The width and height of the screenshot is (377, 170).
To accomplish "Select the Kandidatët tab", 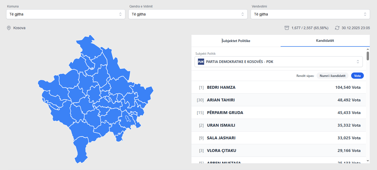I will [325, 41].
